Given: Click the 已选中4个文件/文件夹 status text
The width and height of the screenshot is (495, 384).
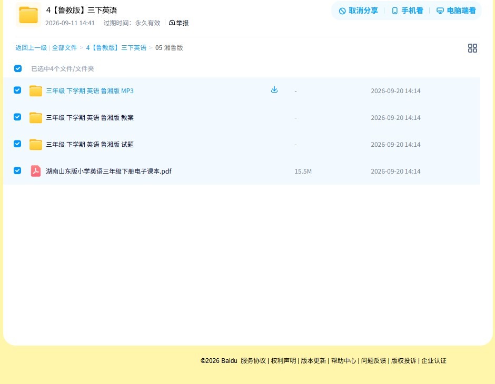Looking at the screenshot, I should coord(63,69).
